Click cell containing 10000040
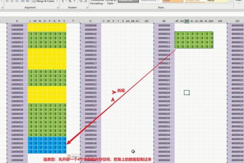Image resolution: width=244 pixels, height=163 pixels. pos(17,160)
